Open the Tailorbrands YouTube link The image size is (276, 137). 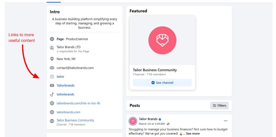tap(65, 85)
